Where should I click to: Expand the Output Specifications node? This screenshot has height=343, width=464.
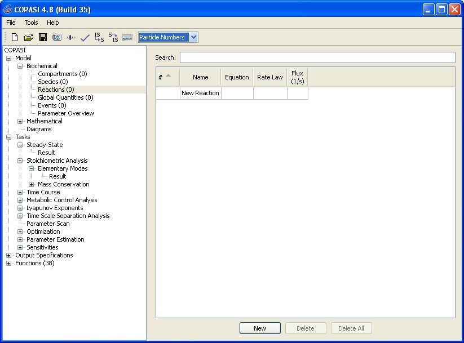pos(9,256)
